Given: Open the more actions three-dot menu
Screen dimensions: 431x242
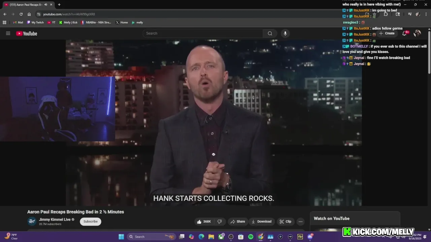Looking at the screenshot, I should tap(300, 221).
